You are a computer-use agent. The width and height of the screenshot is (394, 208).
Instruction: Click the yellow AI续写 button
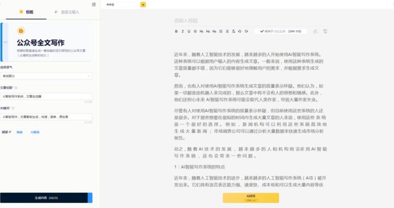point(251,198)
